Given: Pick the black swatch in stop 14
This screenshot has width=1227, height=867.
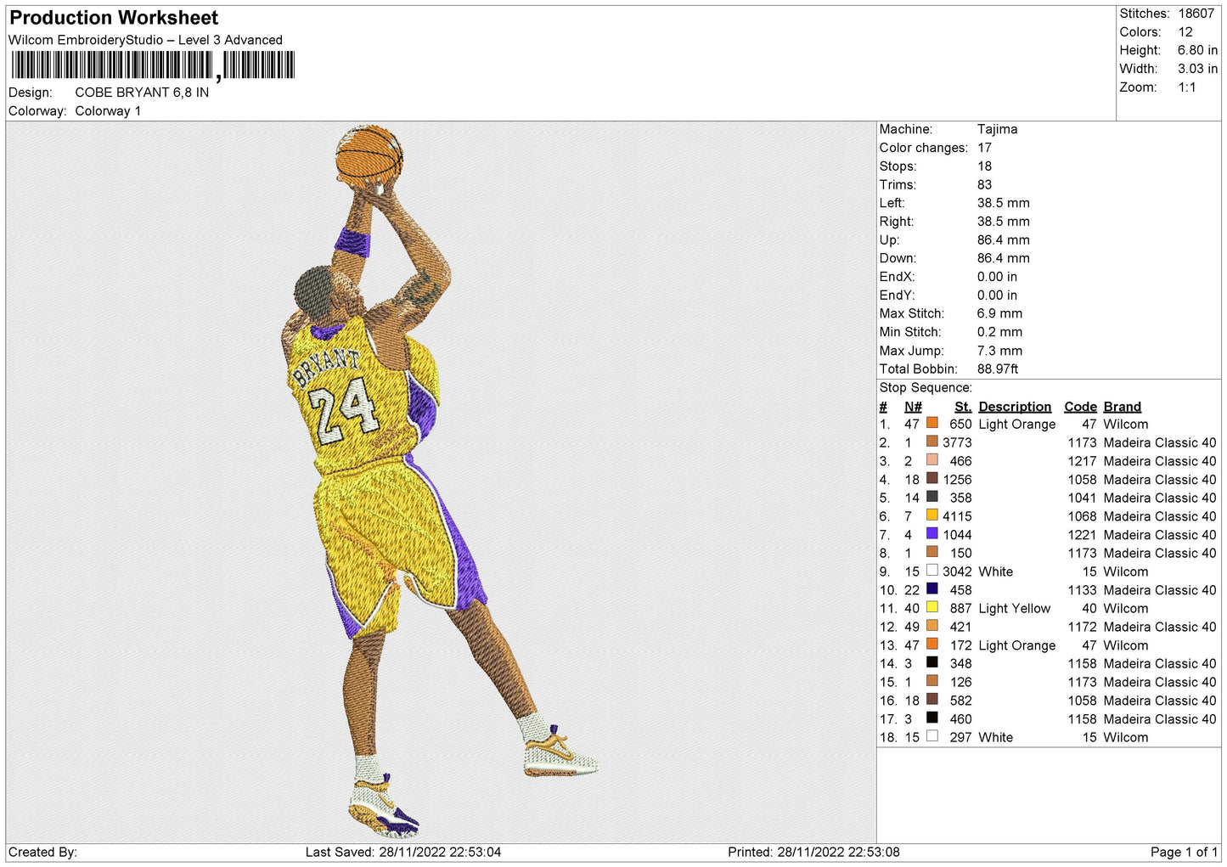Looking at the screenshot, I should [x=932, y=662].
